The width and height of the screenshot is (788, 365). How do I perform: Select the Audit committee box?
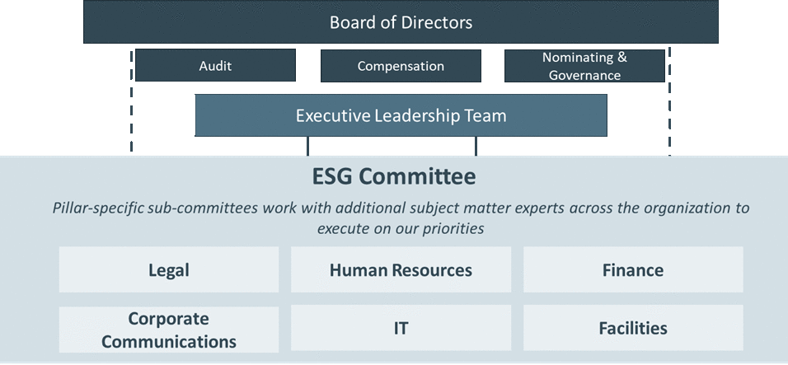215,66
